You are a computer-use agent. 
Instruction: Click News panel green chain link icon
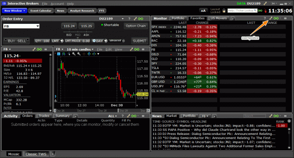[x=276, y=116]
